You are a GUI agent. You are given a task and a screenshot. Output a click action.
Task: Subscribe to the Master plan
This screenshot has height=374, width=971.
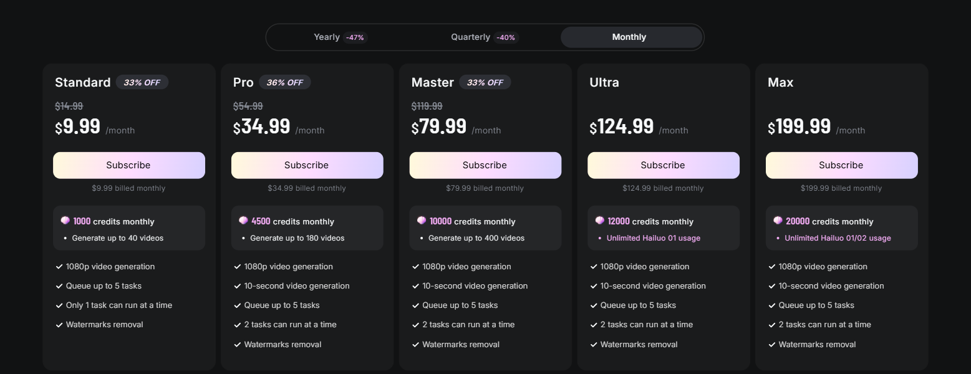pos(485,165)
